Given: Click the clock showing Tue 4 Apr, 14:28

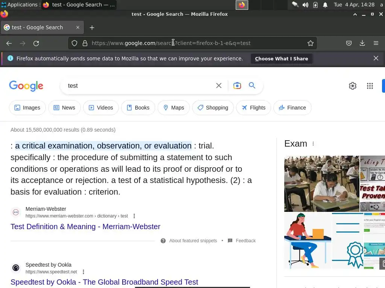Looking at the screenshot, I should pos(354,4).
